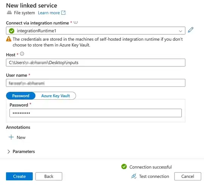Focus the Password input field
The height and width of the screenshot is (185, 204).
(x=96, y=113)
